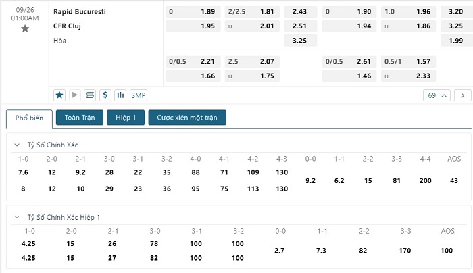
Task: Select first half handicap odds 1.94
Action: click(x=349, y=26)
